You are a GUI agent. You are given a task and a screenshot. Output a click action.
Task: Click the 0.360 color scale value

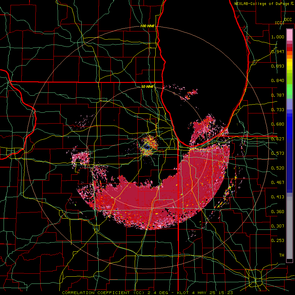coord(278,212)
